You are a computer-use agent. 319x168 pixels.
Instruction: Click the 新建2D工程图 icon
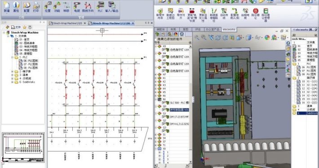point(170,13)
